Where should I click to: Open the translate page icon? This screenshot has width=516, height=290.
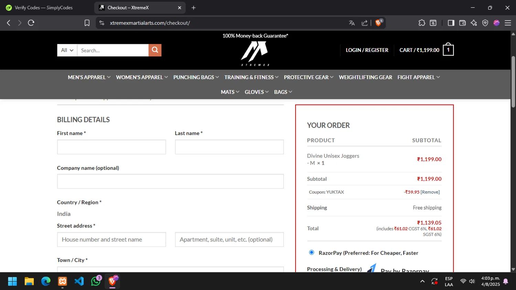pyautogui.click(x=352, y=23)
